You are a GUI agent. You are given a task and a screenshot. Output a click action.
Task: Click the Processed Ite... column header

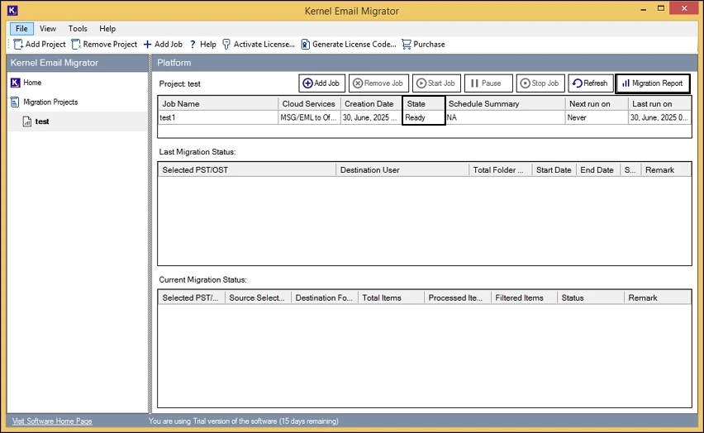coord(457,297)
